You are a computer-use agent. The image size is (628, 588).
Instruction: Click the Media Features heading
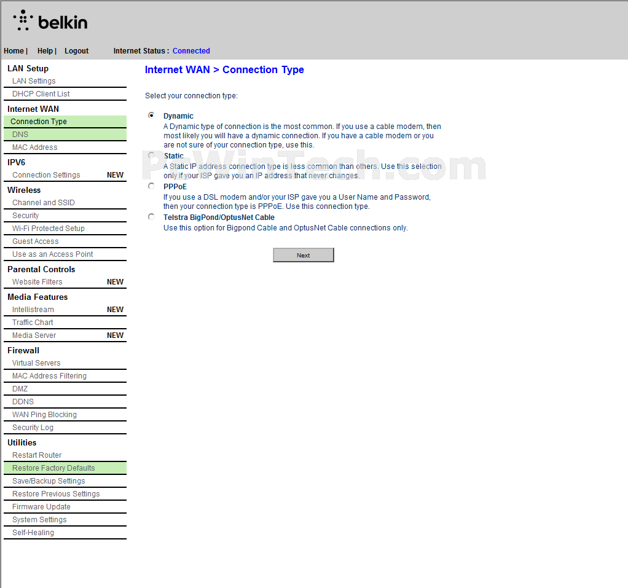(x=37, y=297)
